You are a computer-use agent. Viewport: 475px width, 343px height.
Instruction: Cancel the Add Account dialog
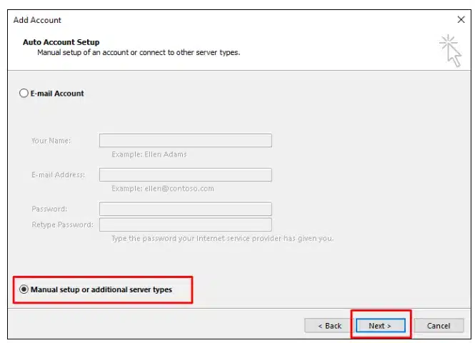(439, 326)
